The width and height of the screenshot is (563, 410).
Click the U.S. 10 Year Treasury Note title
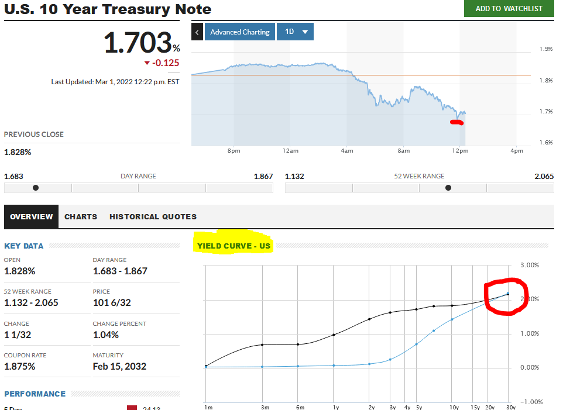pyautogui.click(x=108, y=9)
